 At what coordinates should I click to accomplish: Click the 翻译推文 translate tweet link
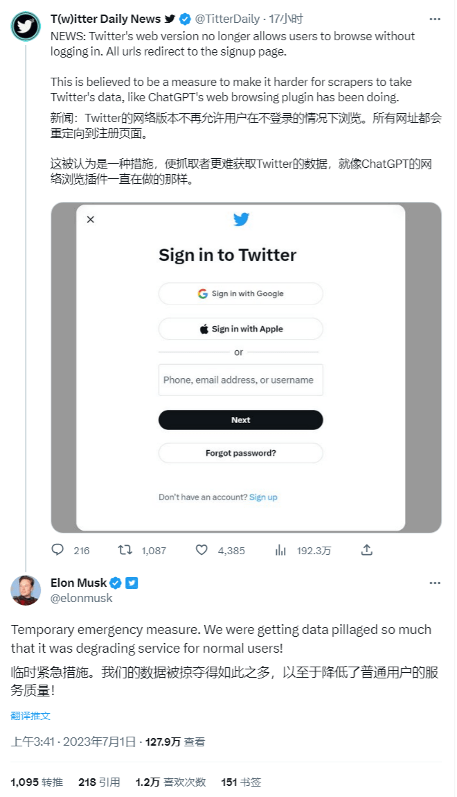click(x=30, y=715)
